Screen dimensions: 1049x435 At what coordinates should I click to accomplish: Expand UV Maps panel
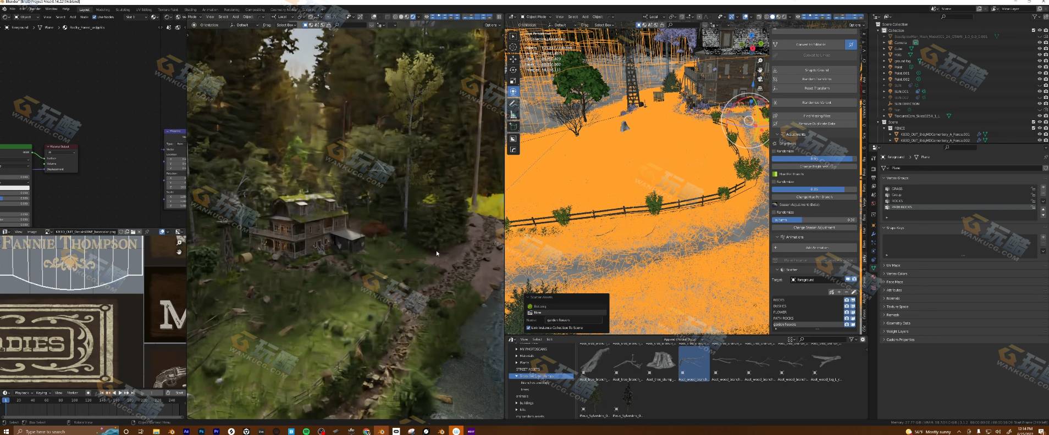[x=893, y=265]
